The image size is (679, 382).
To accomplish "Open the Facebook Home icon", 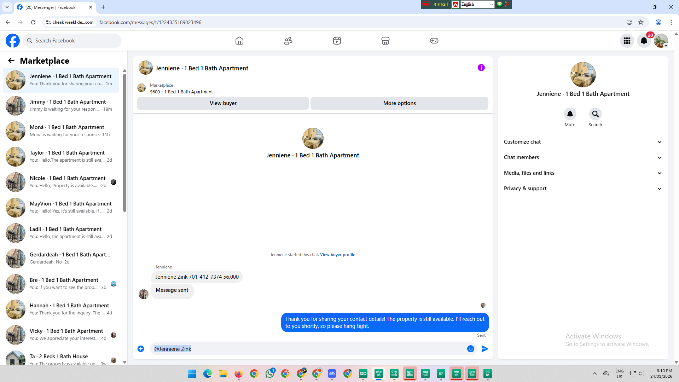I will point(239,41).
